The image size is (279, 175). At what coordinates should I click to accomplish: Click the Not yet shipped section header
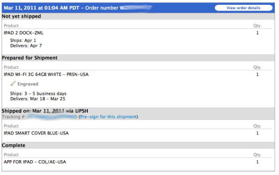tap(21, 16)
